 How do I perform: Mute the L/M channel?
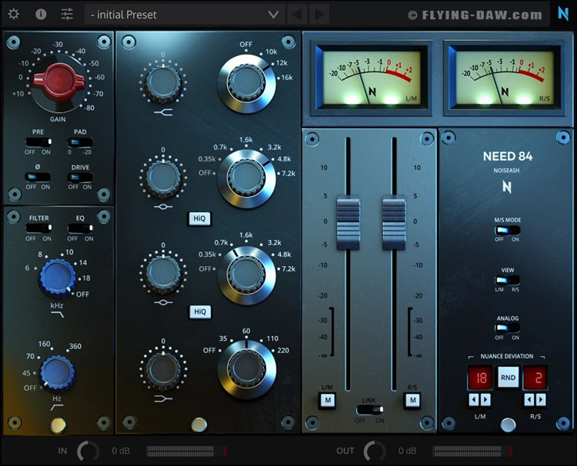coord(328,401)
